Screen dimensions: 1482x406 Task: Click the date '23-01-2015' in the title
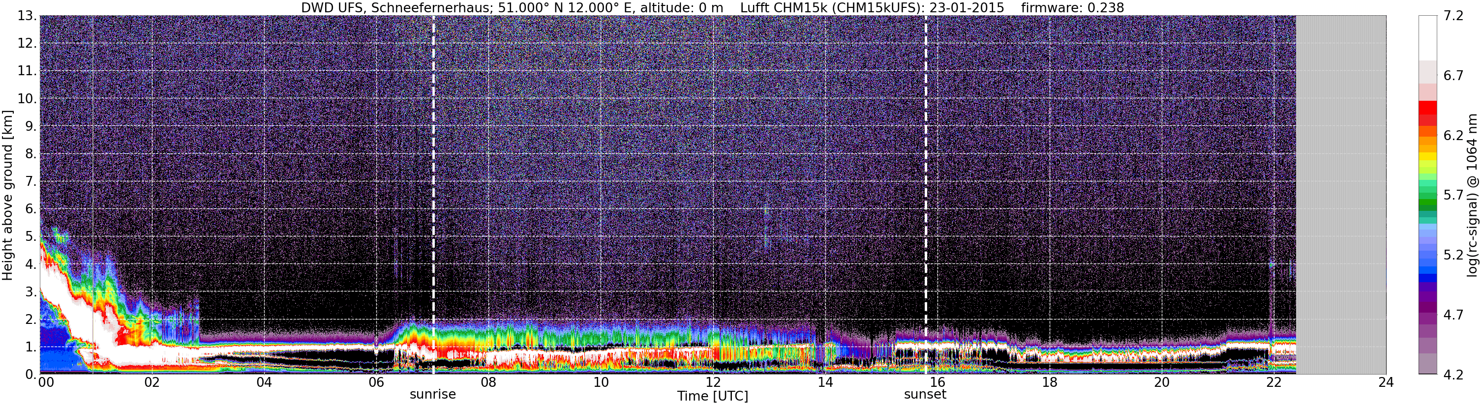tap(967, 7)
